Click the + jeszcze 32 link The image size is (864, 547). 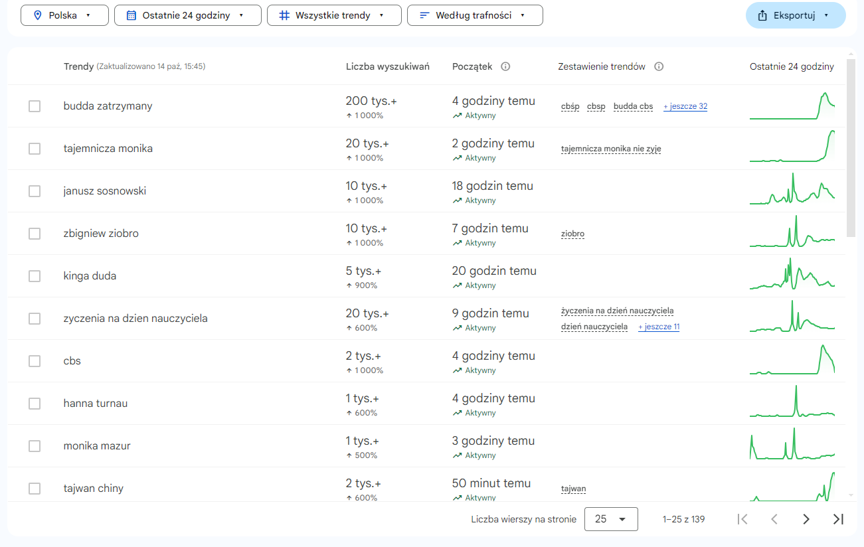tap(685, 106)
